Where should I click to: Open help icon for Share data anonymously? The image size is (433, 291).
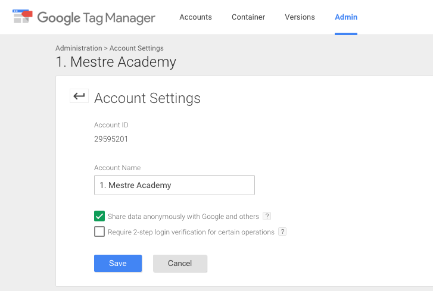coord(267,216)
